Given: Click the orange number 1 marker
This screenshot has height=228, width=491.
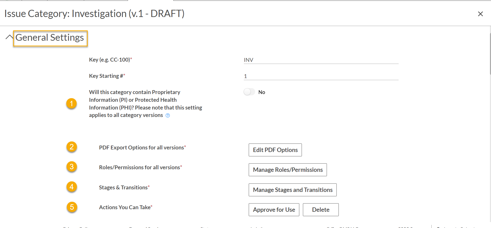Looking at the screenshot, I should [x=71, y=104].
